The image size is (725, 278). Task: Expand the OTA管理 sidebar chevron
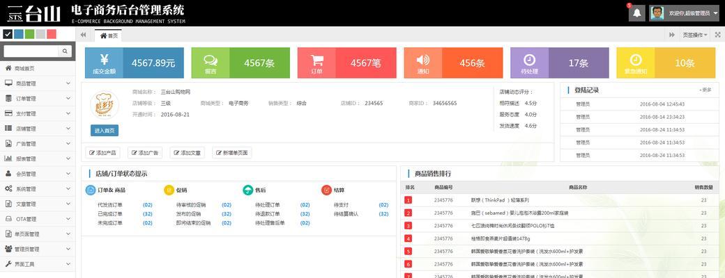(x=68, y=219)
